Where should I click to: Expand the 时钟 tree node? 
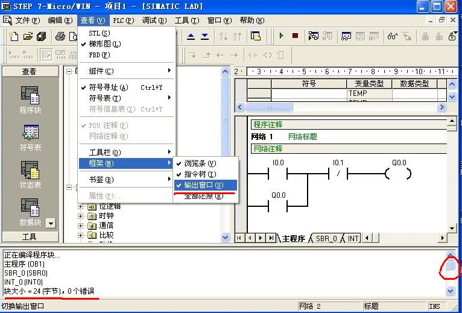80,216
